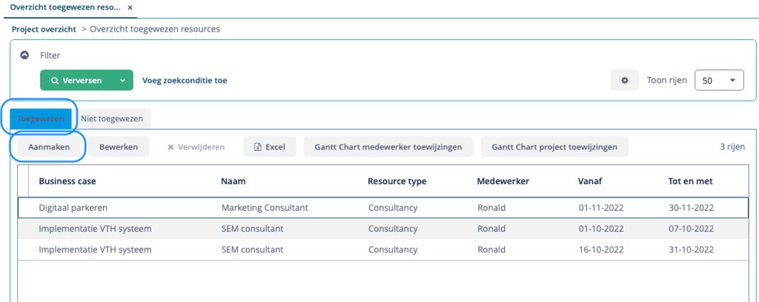This screenshot has height=302, width=759.
Task: Select the Digitaal parkeren row
Action: 383,208
